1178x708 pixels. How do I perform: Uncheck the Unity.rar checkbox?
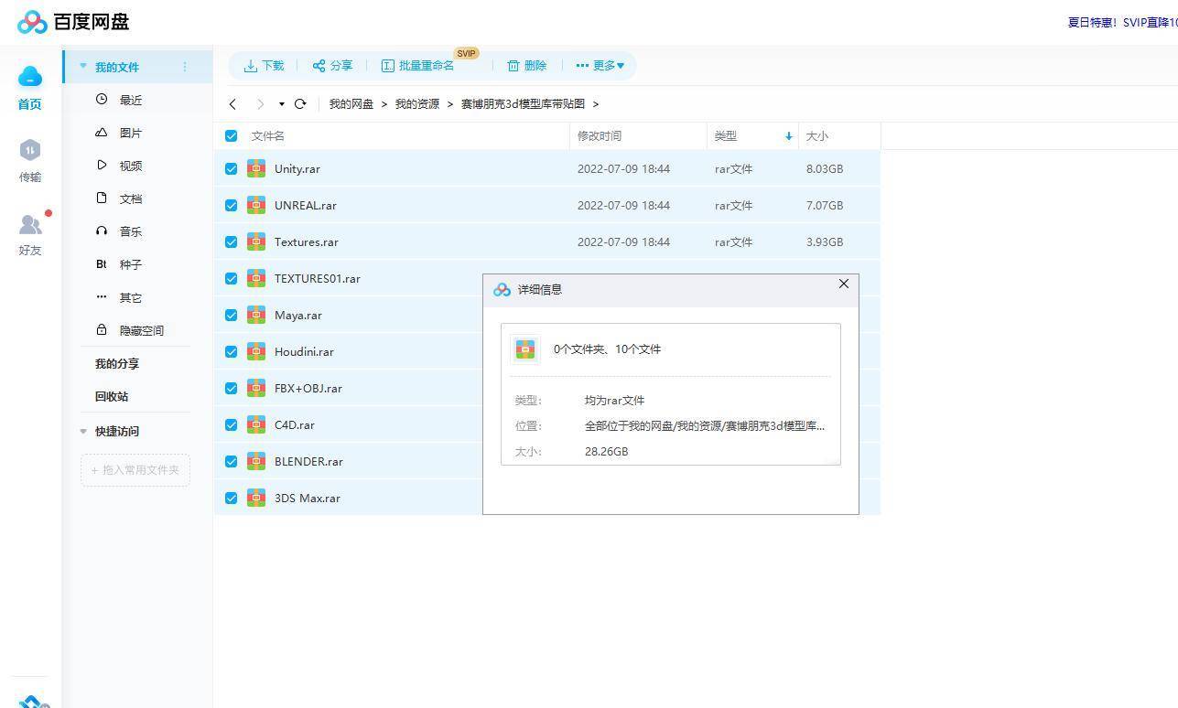click(231, 168)
